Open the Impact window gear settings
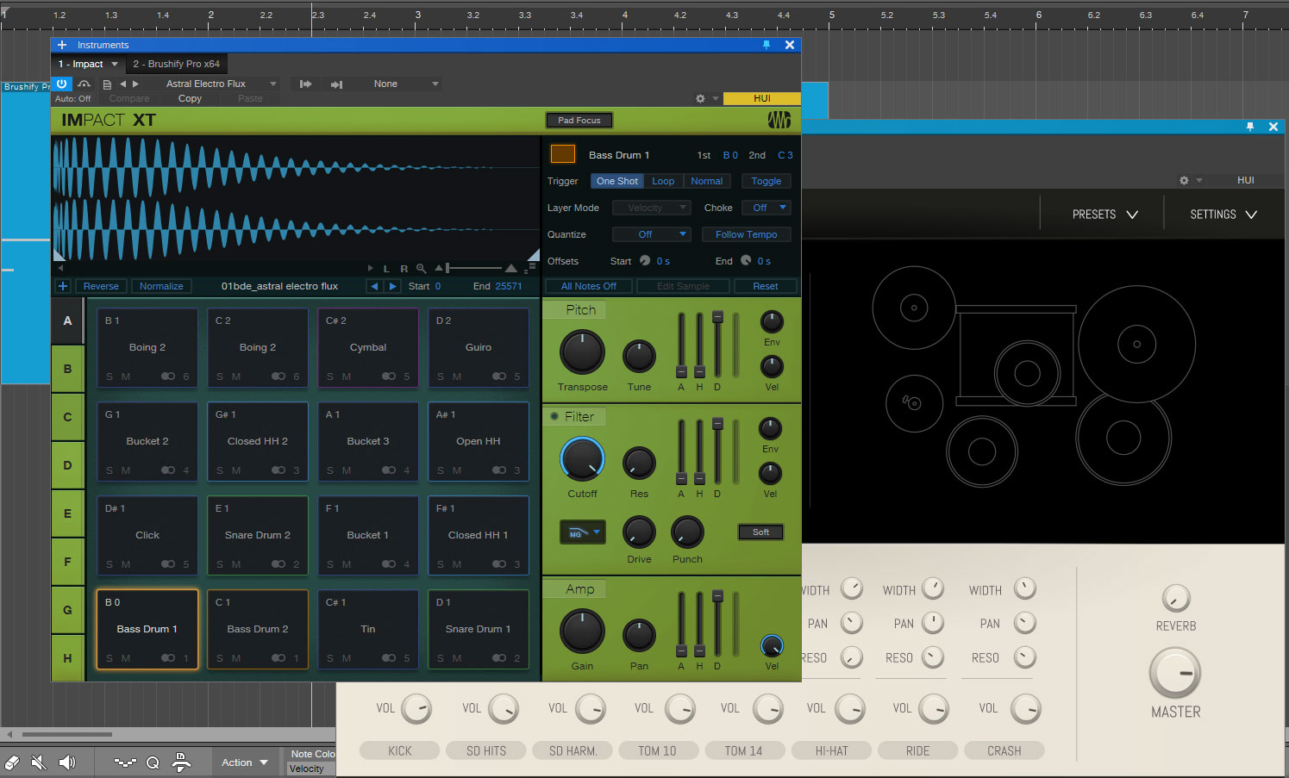1289x778 pixels. 700,98
